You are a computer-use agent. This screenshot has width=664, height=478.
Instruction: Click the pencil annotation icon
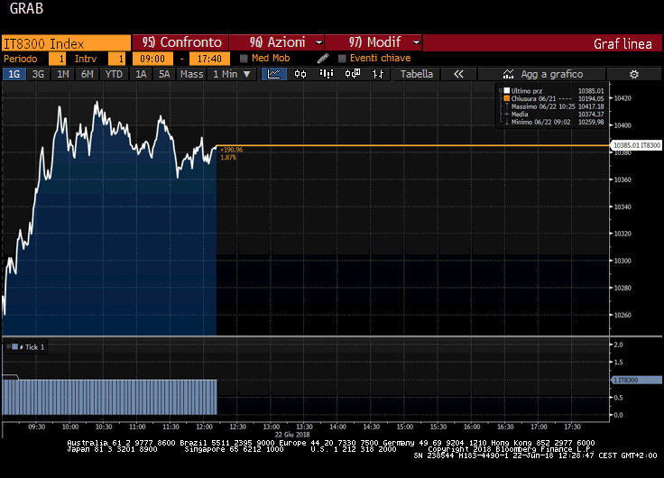pos(323,58)
